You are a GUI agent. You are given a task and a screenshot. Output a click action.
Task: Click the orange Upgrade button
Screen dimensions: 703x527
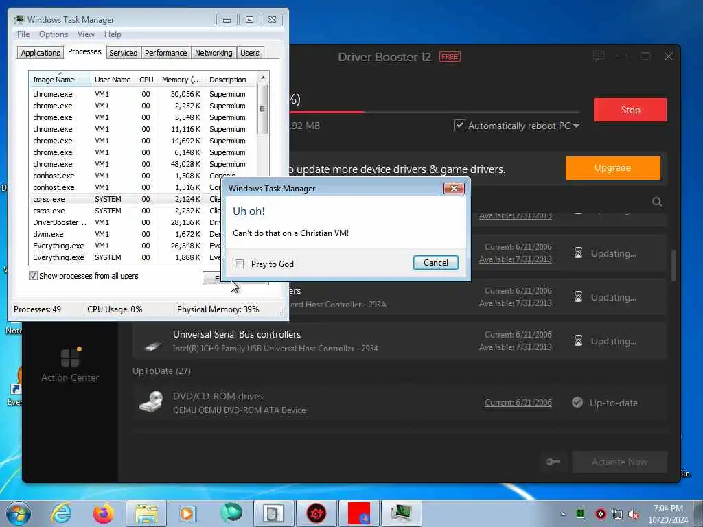click(612, 168)
